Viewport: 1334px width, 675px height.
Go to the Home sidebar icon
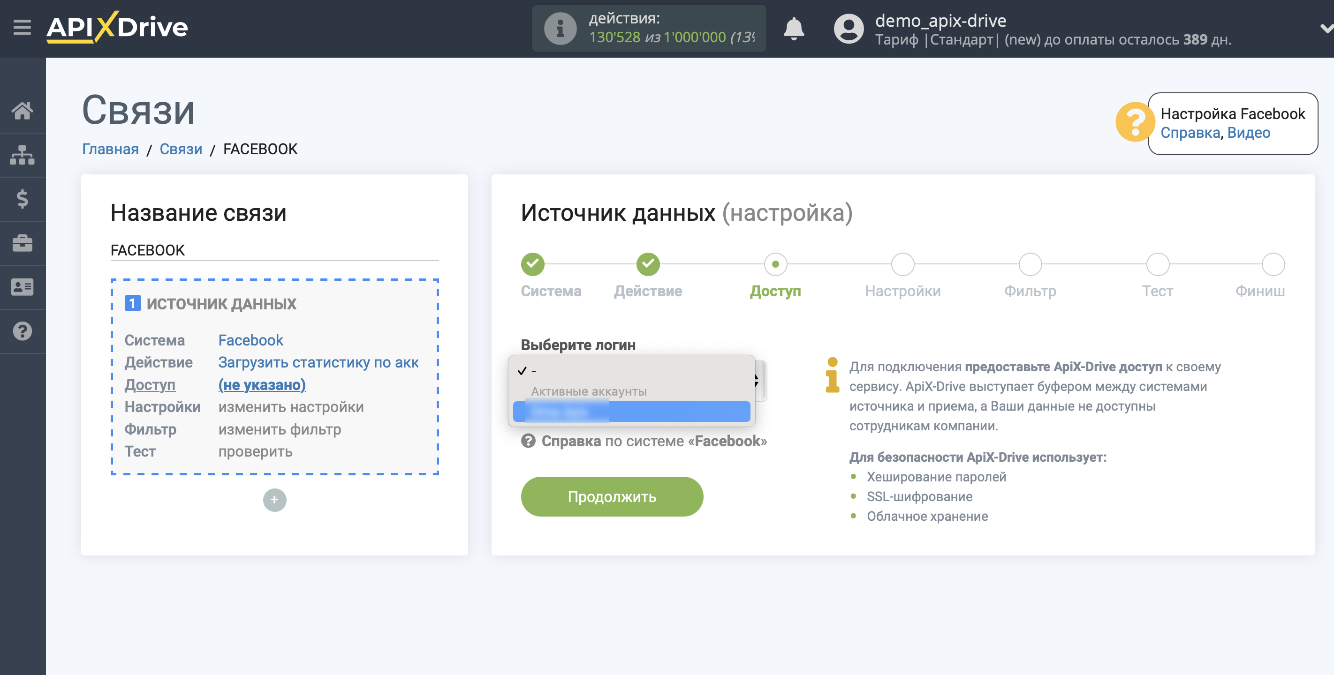[22, 110]
